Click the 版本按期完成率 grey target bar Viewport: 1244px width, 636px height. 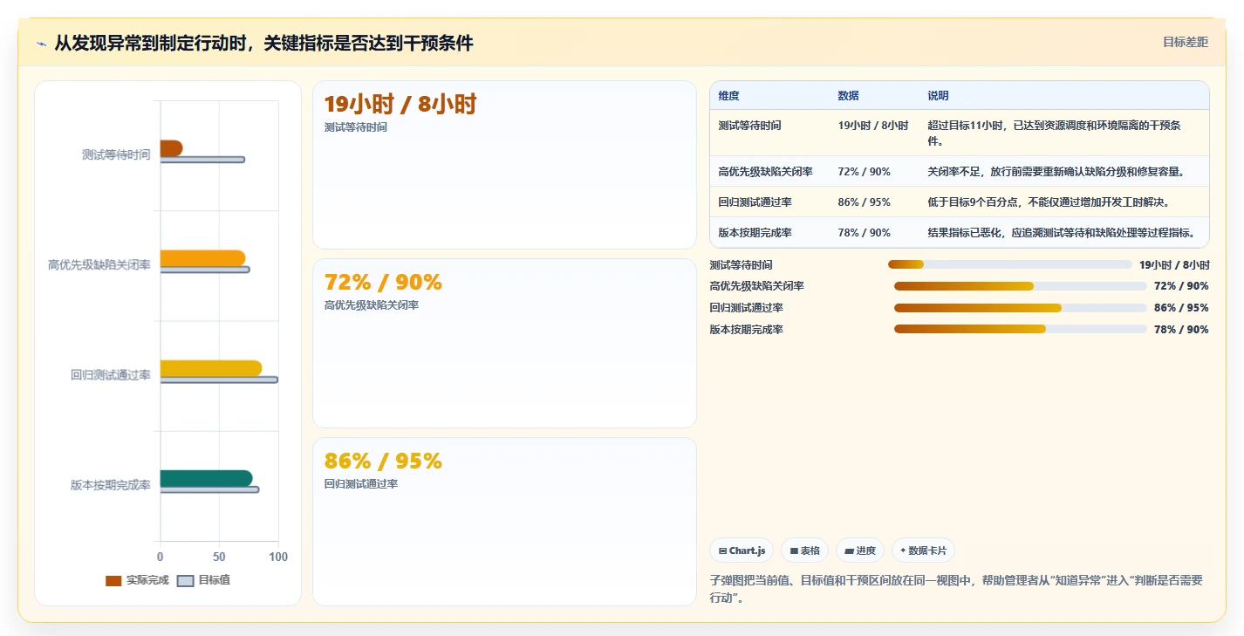209,489
